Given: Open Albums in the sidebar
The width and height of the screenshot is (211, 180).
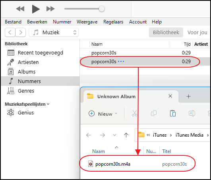Looking at the screenshot, I should click(x=27, y=72).
